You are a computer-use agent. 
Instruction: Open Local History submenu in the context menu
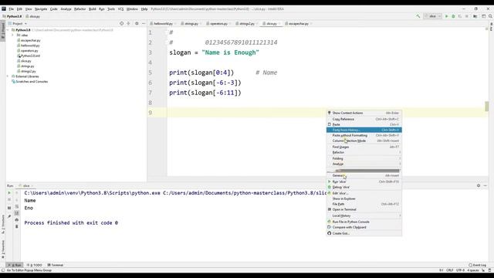click(x=364, y=215)
